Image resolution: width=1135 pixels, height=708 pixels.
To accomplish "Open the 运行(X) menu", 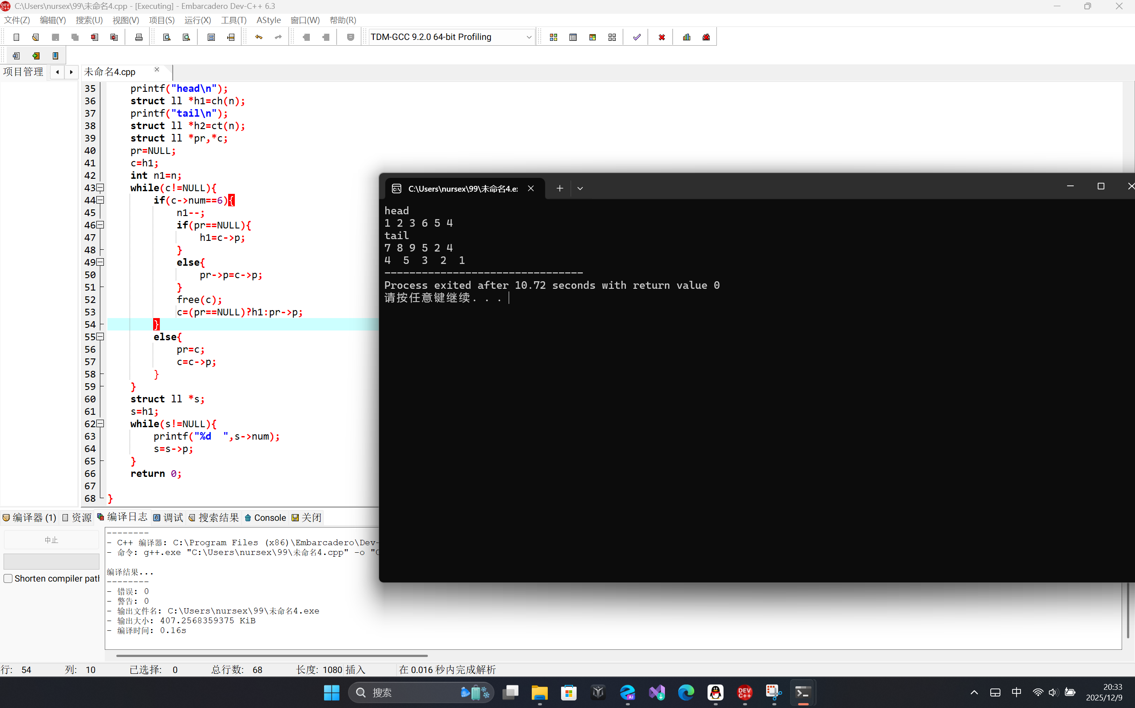I will [x=197, y=20].
